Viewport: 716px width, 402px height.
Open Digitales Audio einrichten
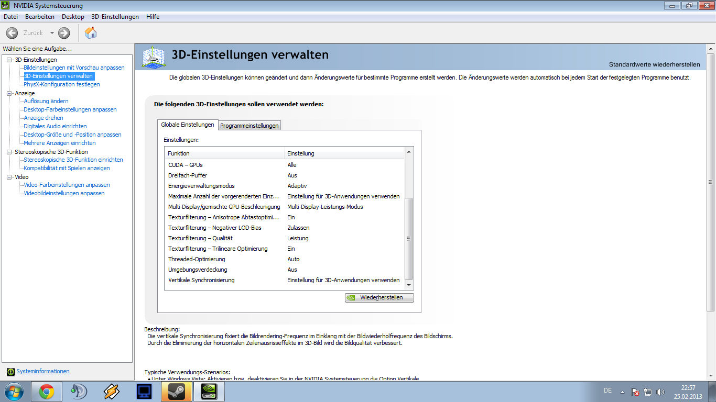tap(55, 126)
